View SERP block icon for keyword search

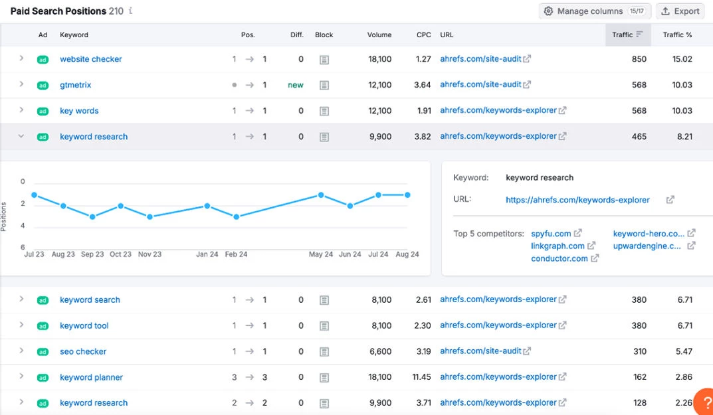(324, 300)
